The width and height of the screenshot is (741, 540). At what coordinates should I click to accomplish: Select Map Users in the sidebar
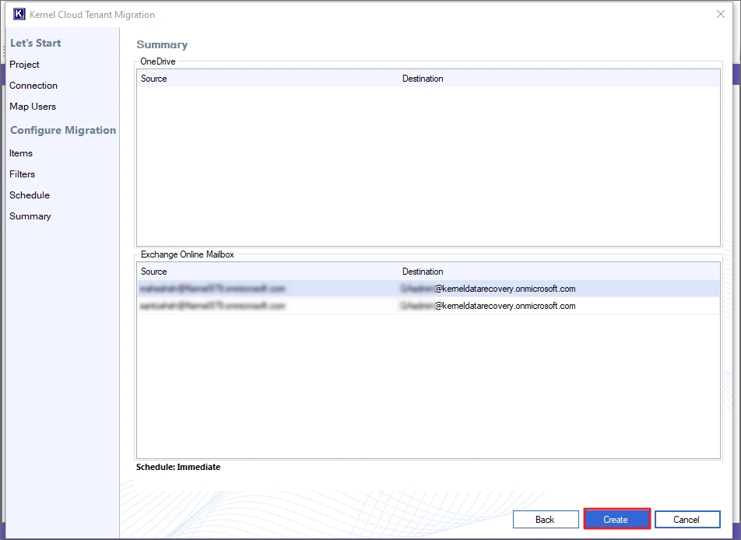coord(33,107)
